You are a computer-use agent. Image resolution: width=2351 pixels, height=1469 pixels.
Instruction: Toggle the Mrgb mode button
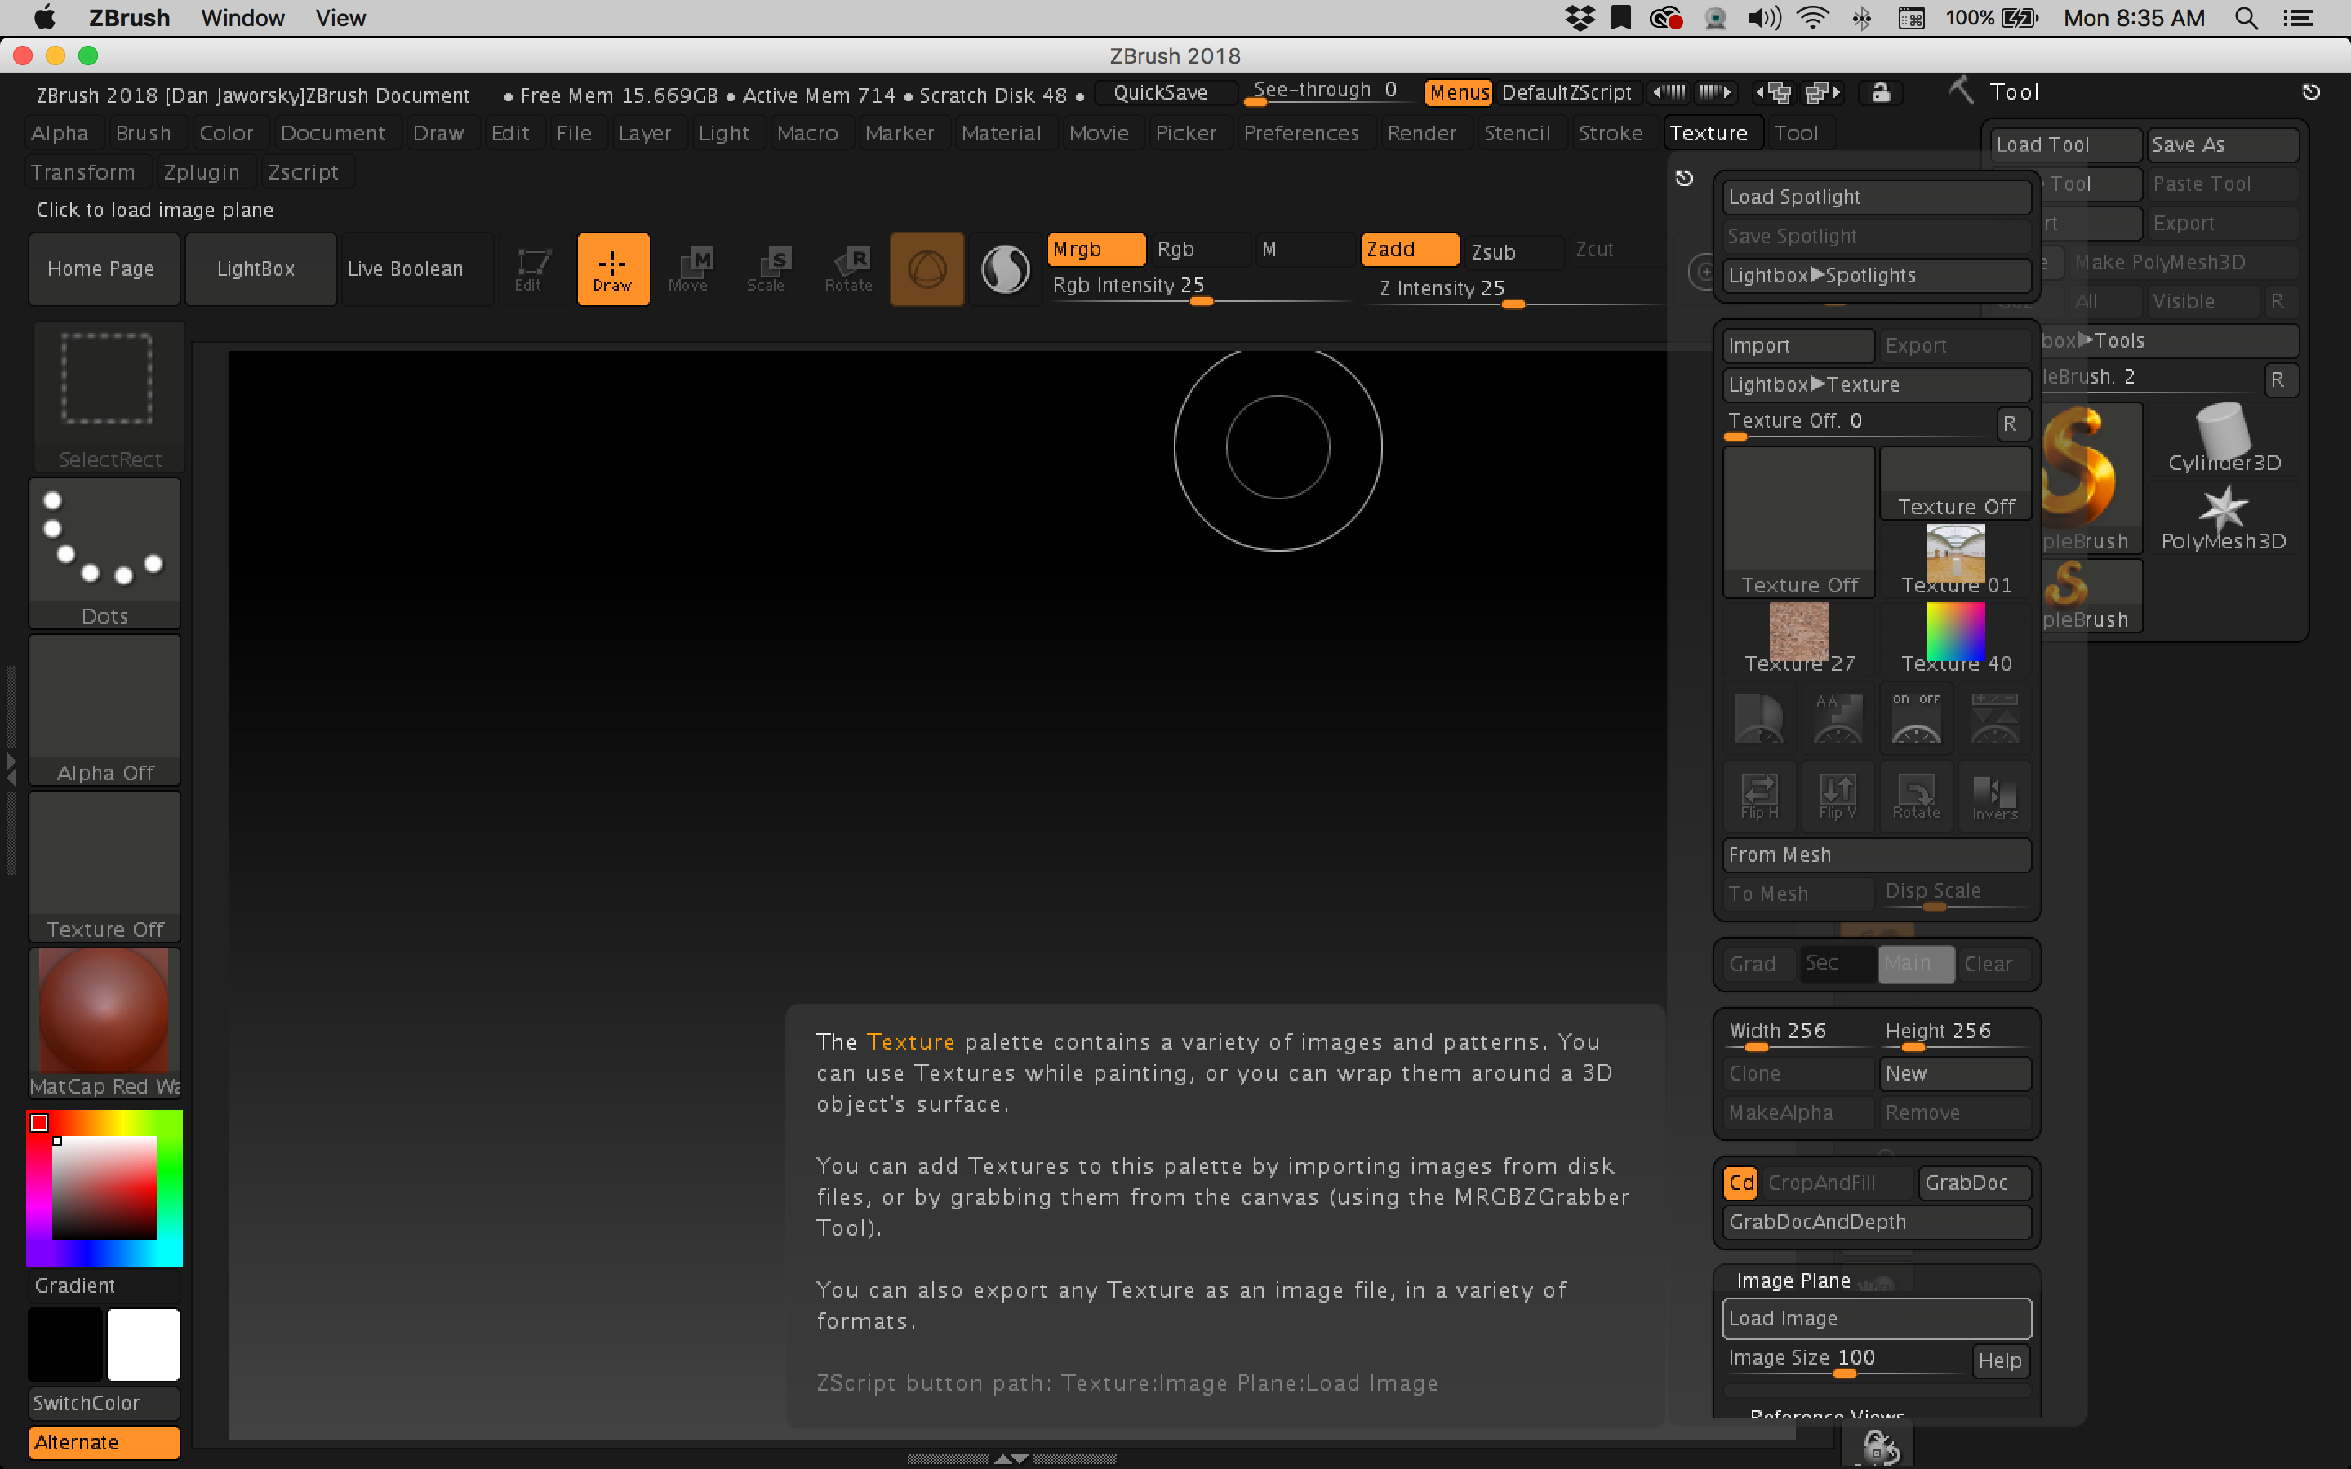[1096, 250]
